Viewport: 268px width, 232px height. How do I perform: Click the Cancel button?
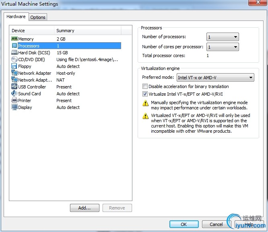216,224
